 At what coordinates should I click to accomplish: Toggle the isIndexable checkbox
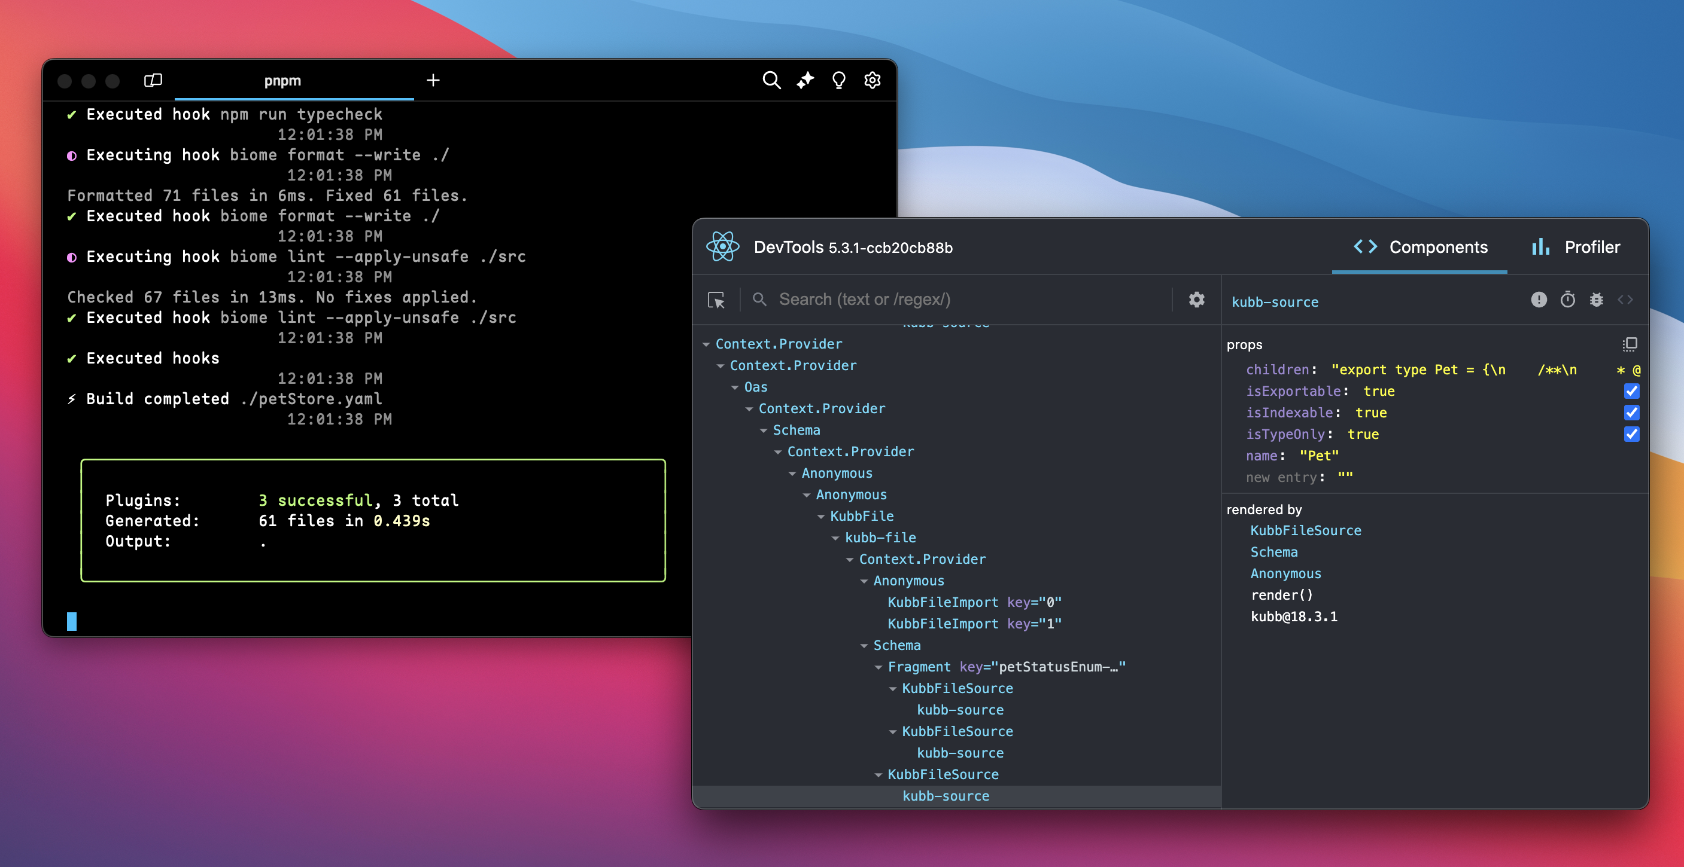coord(1632,412)
